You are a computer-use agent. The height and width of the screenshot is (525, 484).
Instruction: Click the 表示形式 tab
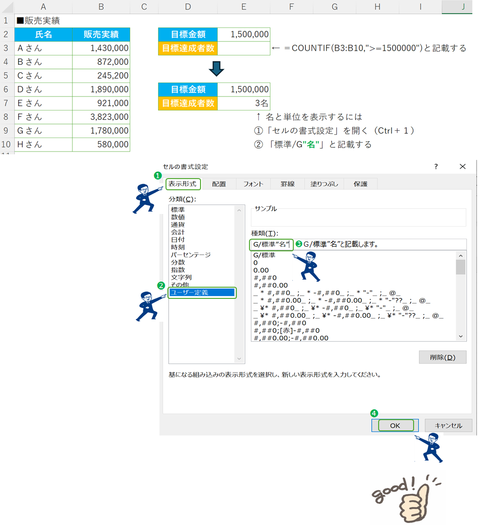[x=183, y=184]
